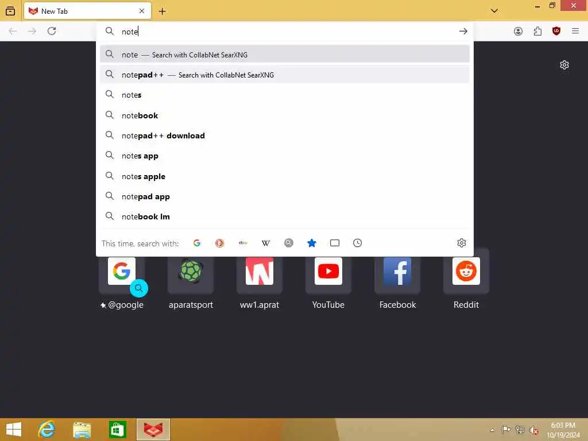588x441 pixels.
Task: Expand the list all tabs chevron
Action: pos(494,11)
